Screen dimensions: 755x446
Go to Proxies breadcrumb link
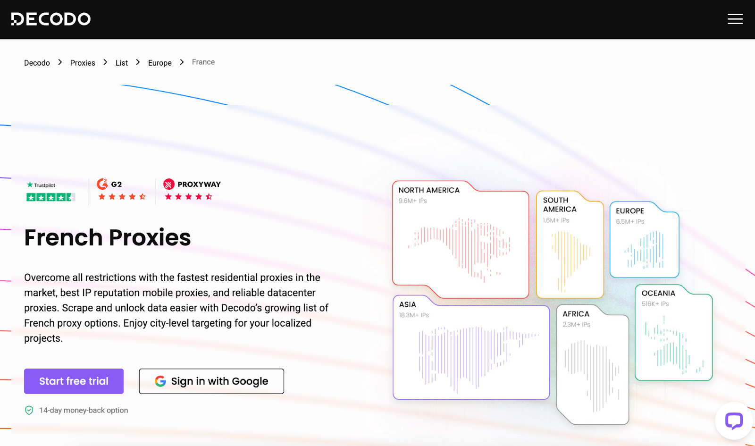tap(83, 63)
